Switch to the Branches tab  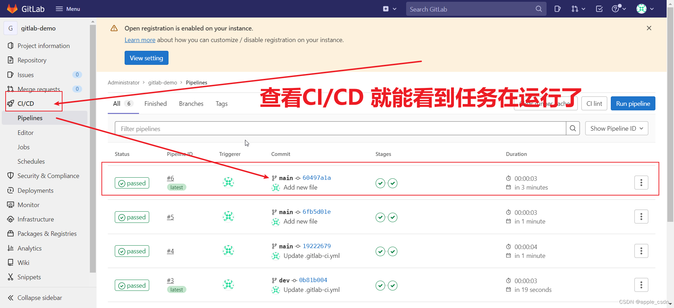coord(191,104)
